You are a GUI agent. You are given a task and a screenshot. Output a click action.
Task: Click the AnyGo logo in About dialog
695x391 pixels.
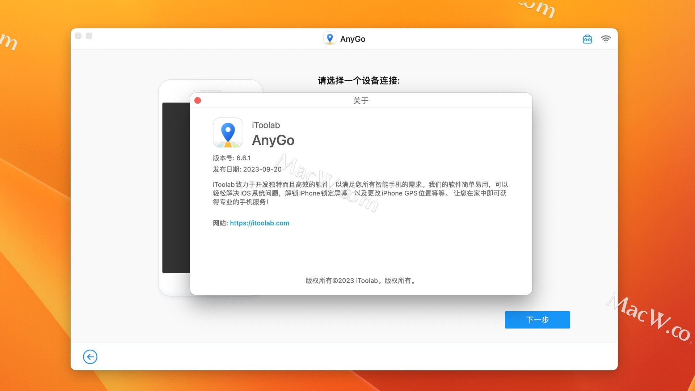click(x=228, y=133)
